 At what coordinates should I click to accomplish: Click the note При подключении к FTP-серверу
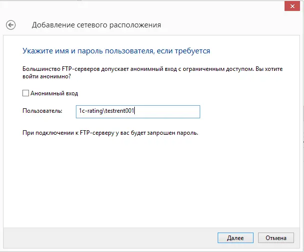[x=110, y=133]
